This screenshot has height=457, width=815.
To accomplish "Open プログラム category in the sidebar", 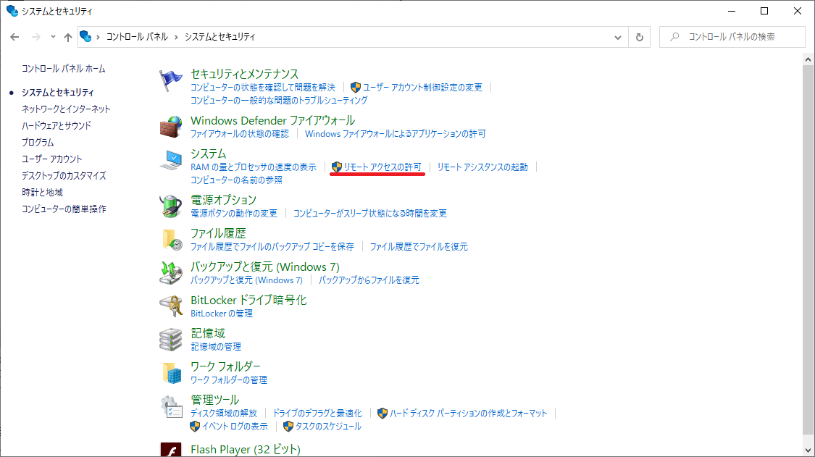I will click(38, 143).
